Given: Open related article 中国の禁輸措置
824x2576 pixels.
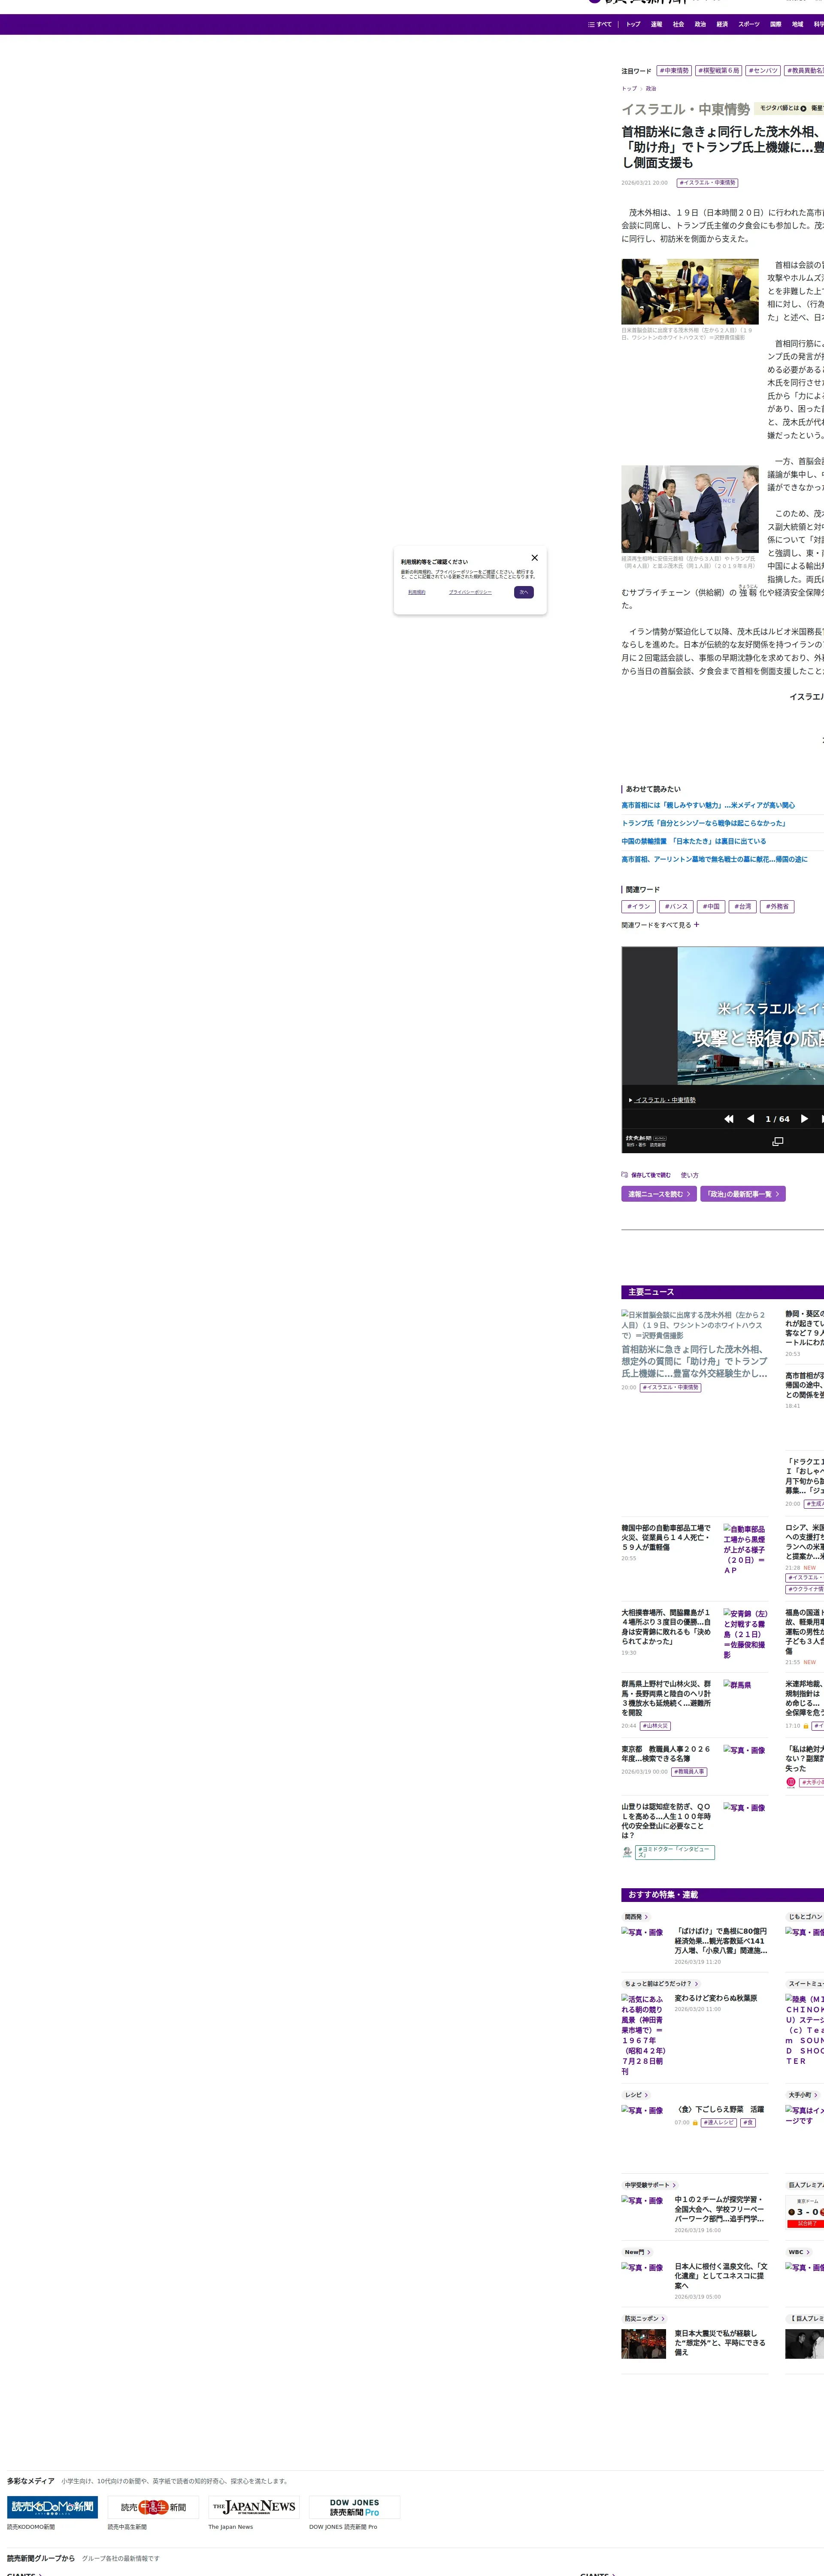Looking at the screenshot, I should [693, 841].
